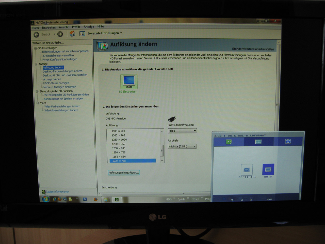Click the right arrow in OSD bar
This screenshot has height=244, width=325.
251,200
